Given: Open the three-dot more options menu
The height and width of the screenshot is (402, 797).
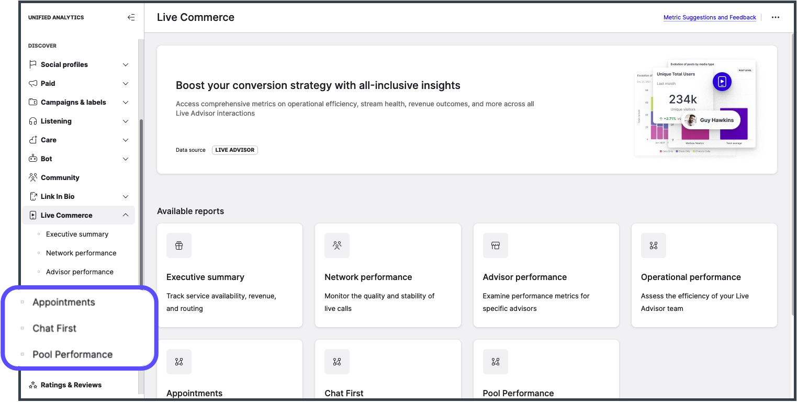Looking at the screenshot, I should [776, 17].
